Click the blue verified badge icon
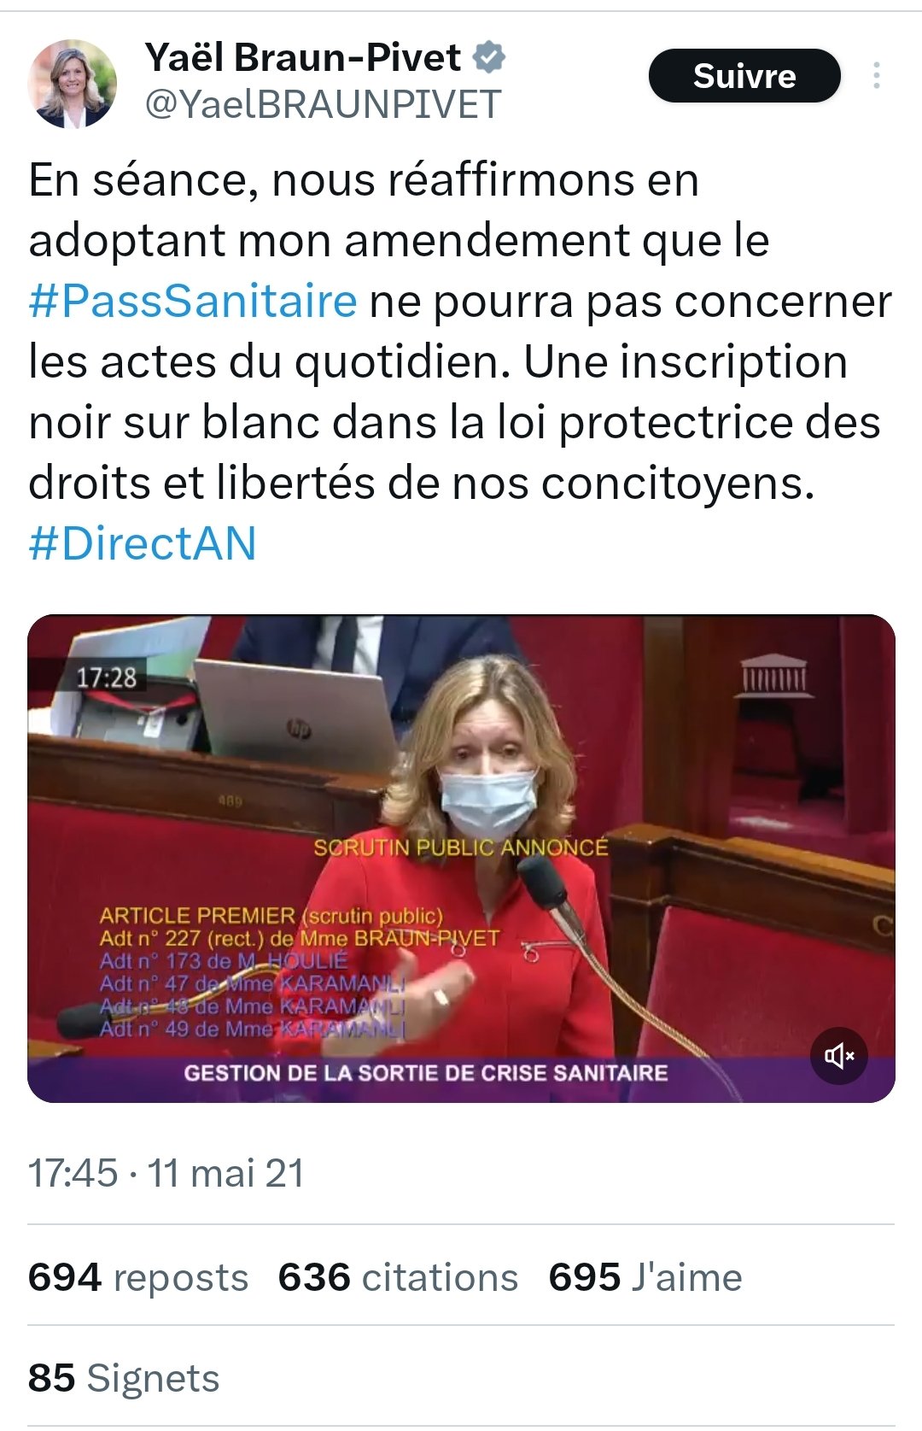 489,57
